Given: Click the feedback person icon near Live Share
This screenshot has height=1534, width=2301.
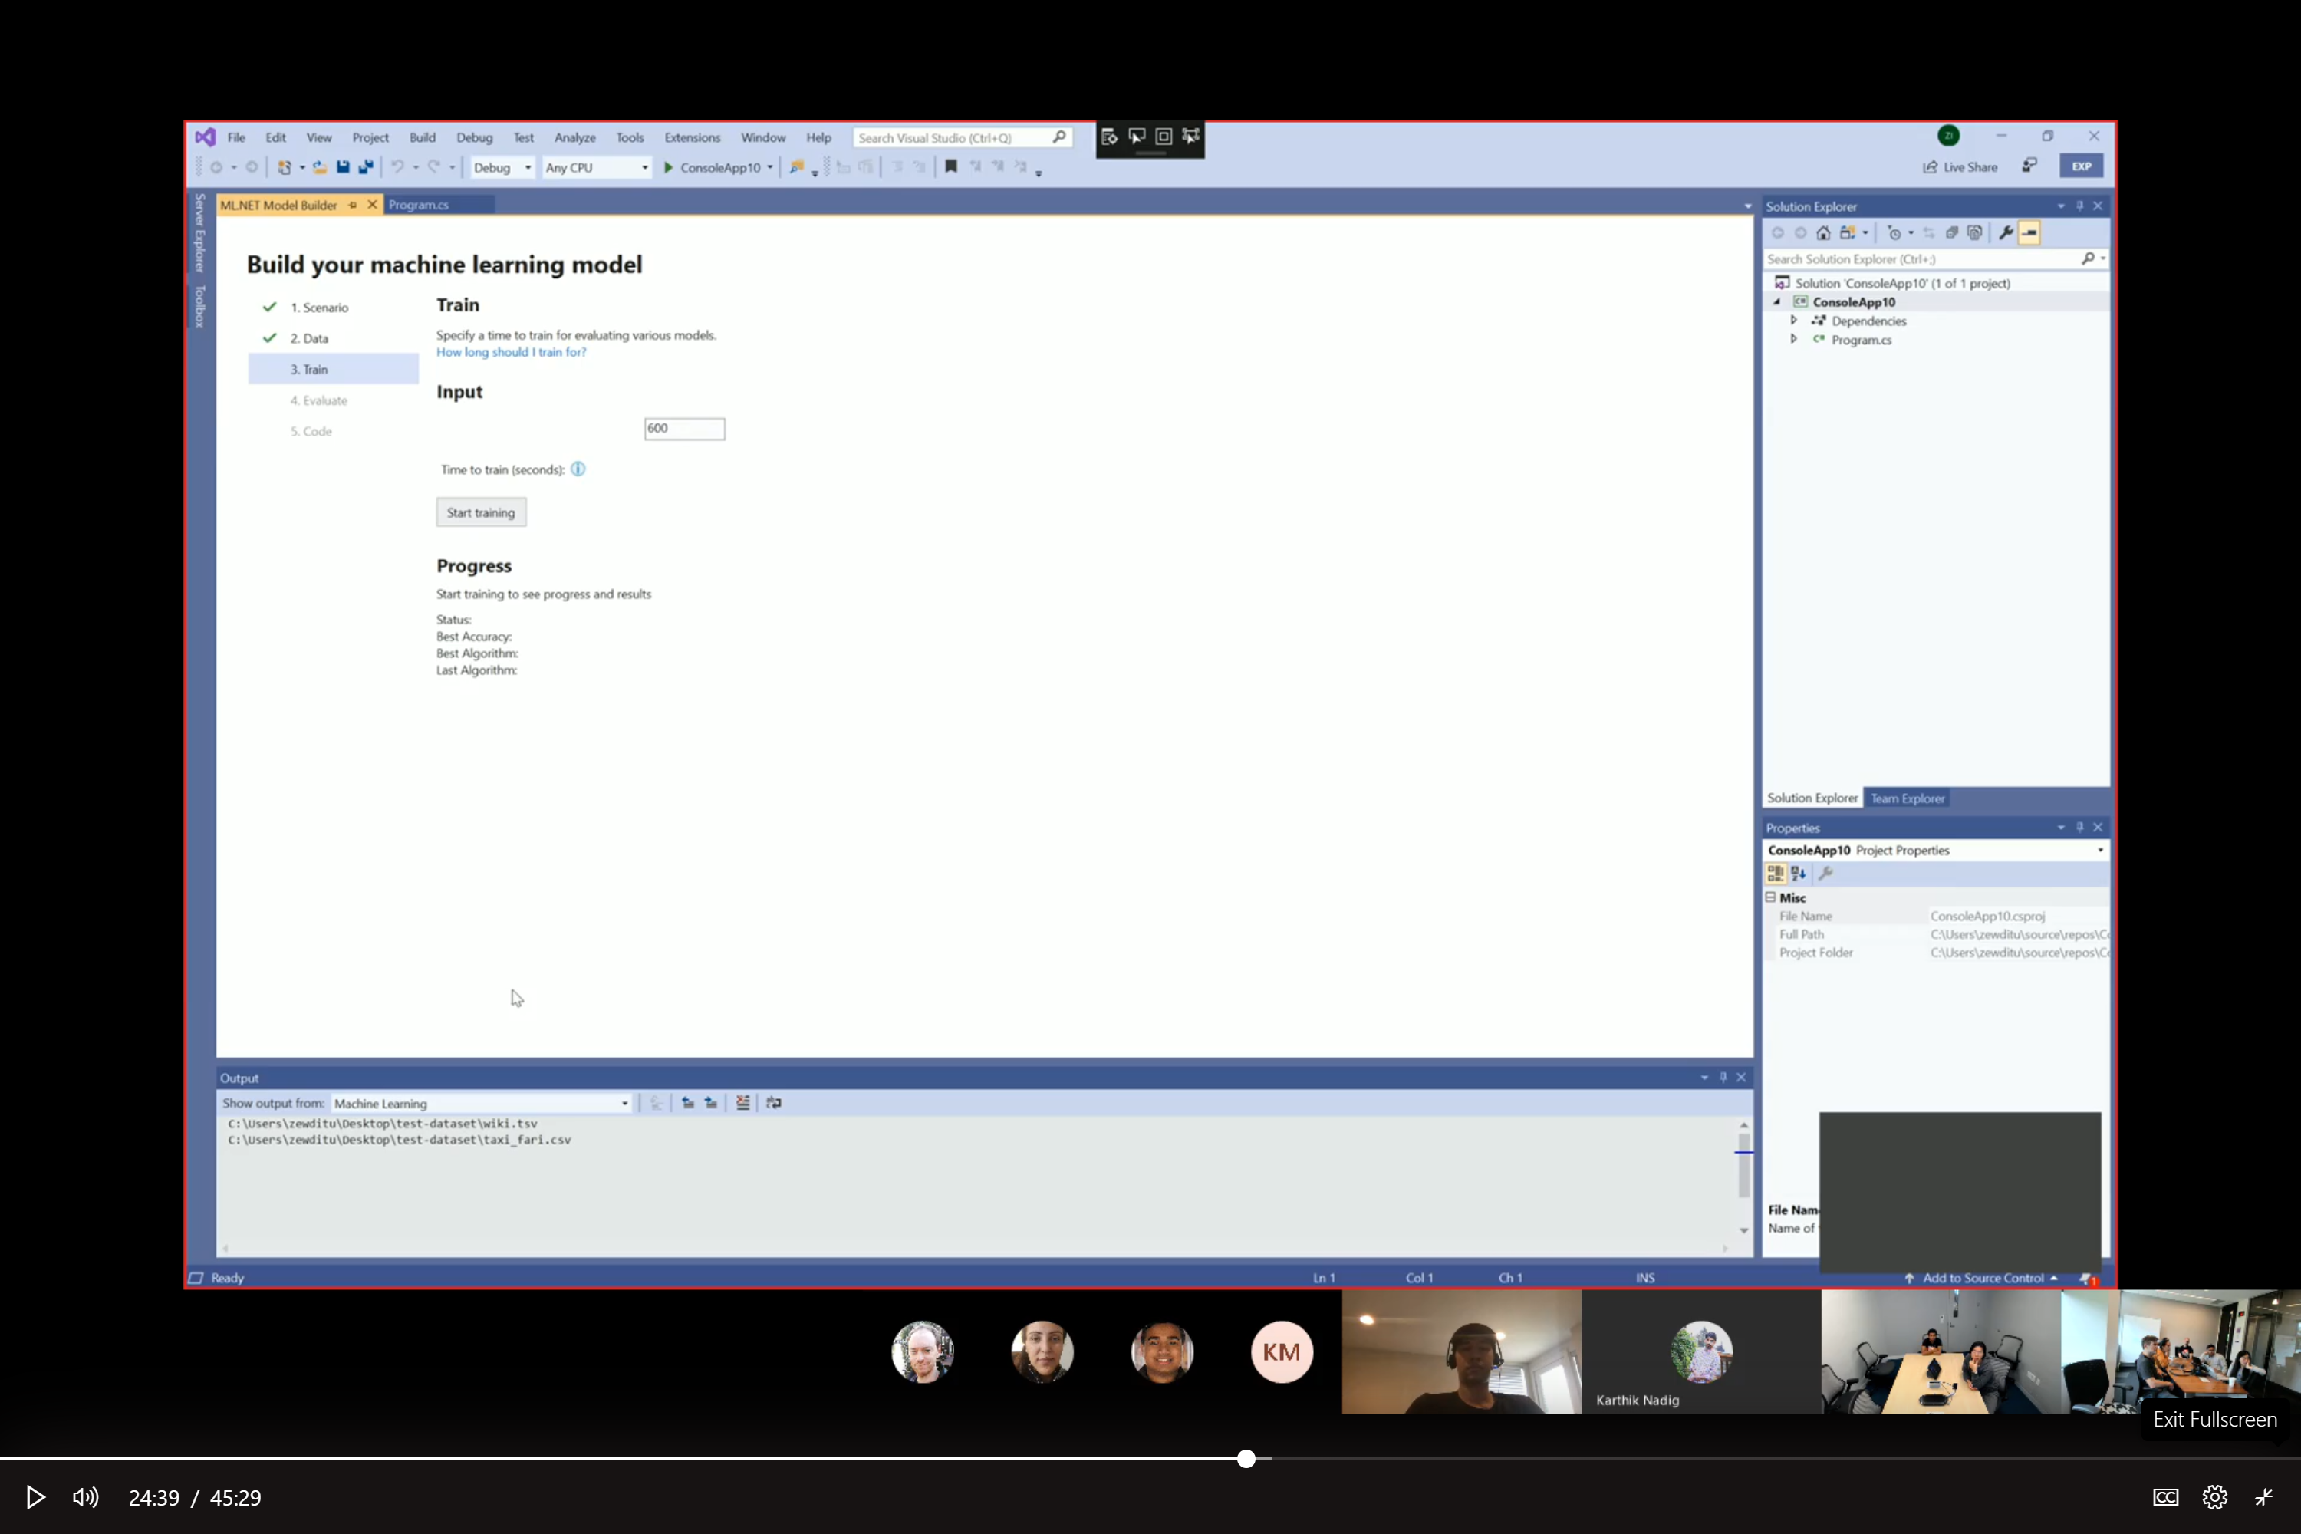Looking at the screenshot, I should (2030, 166).
